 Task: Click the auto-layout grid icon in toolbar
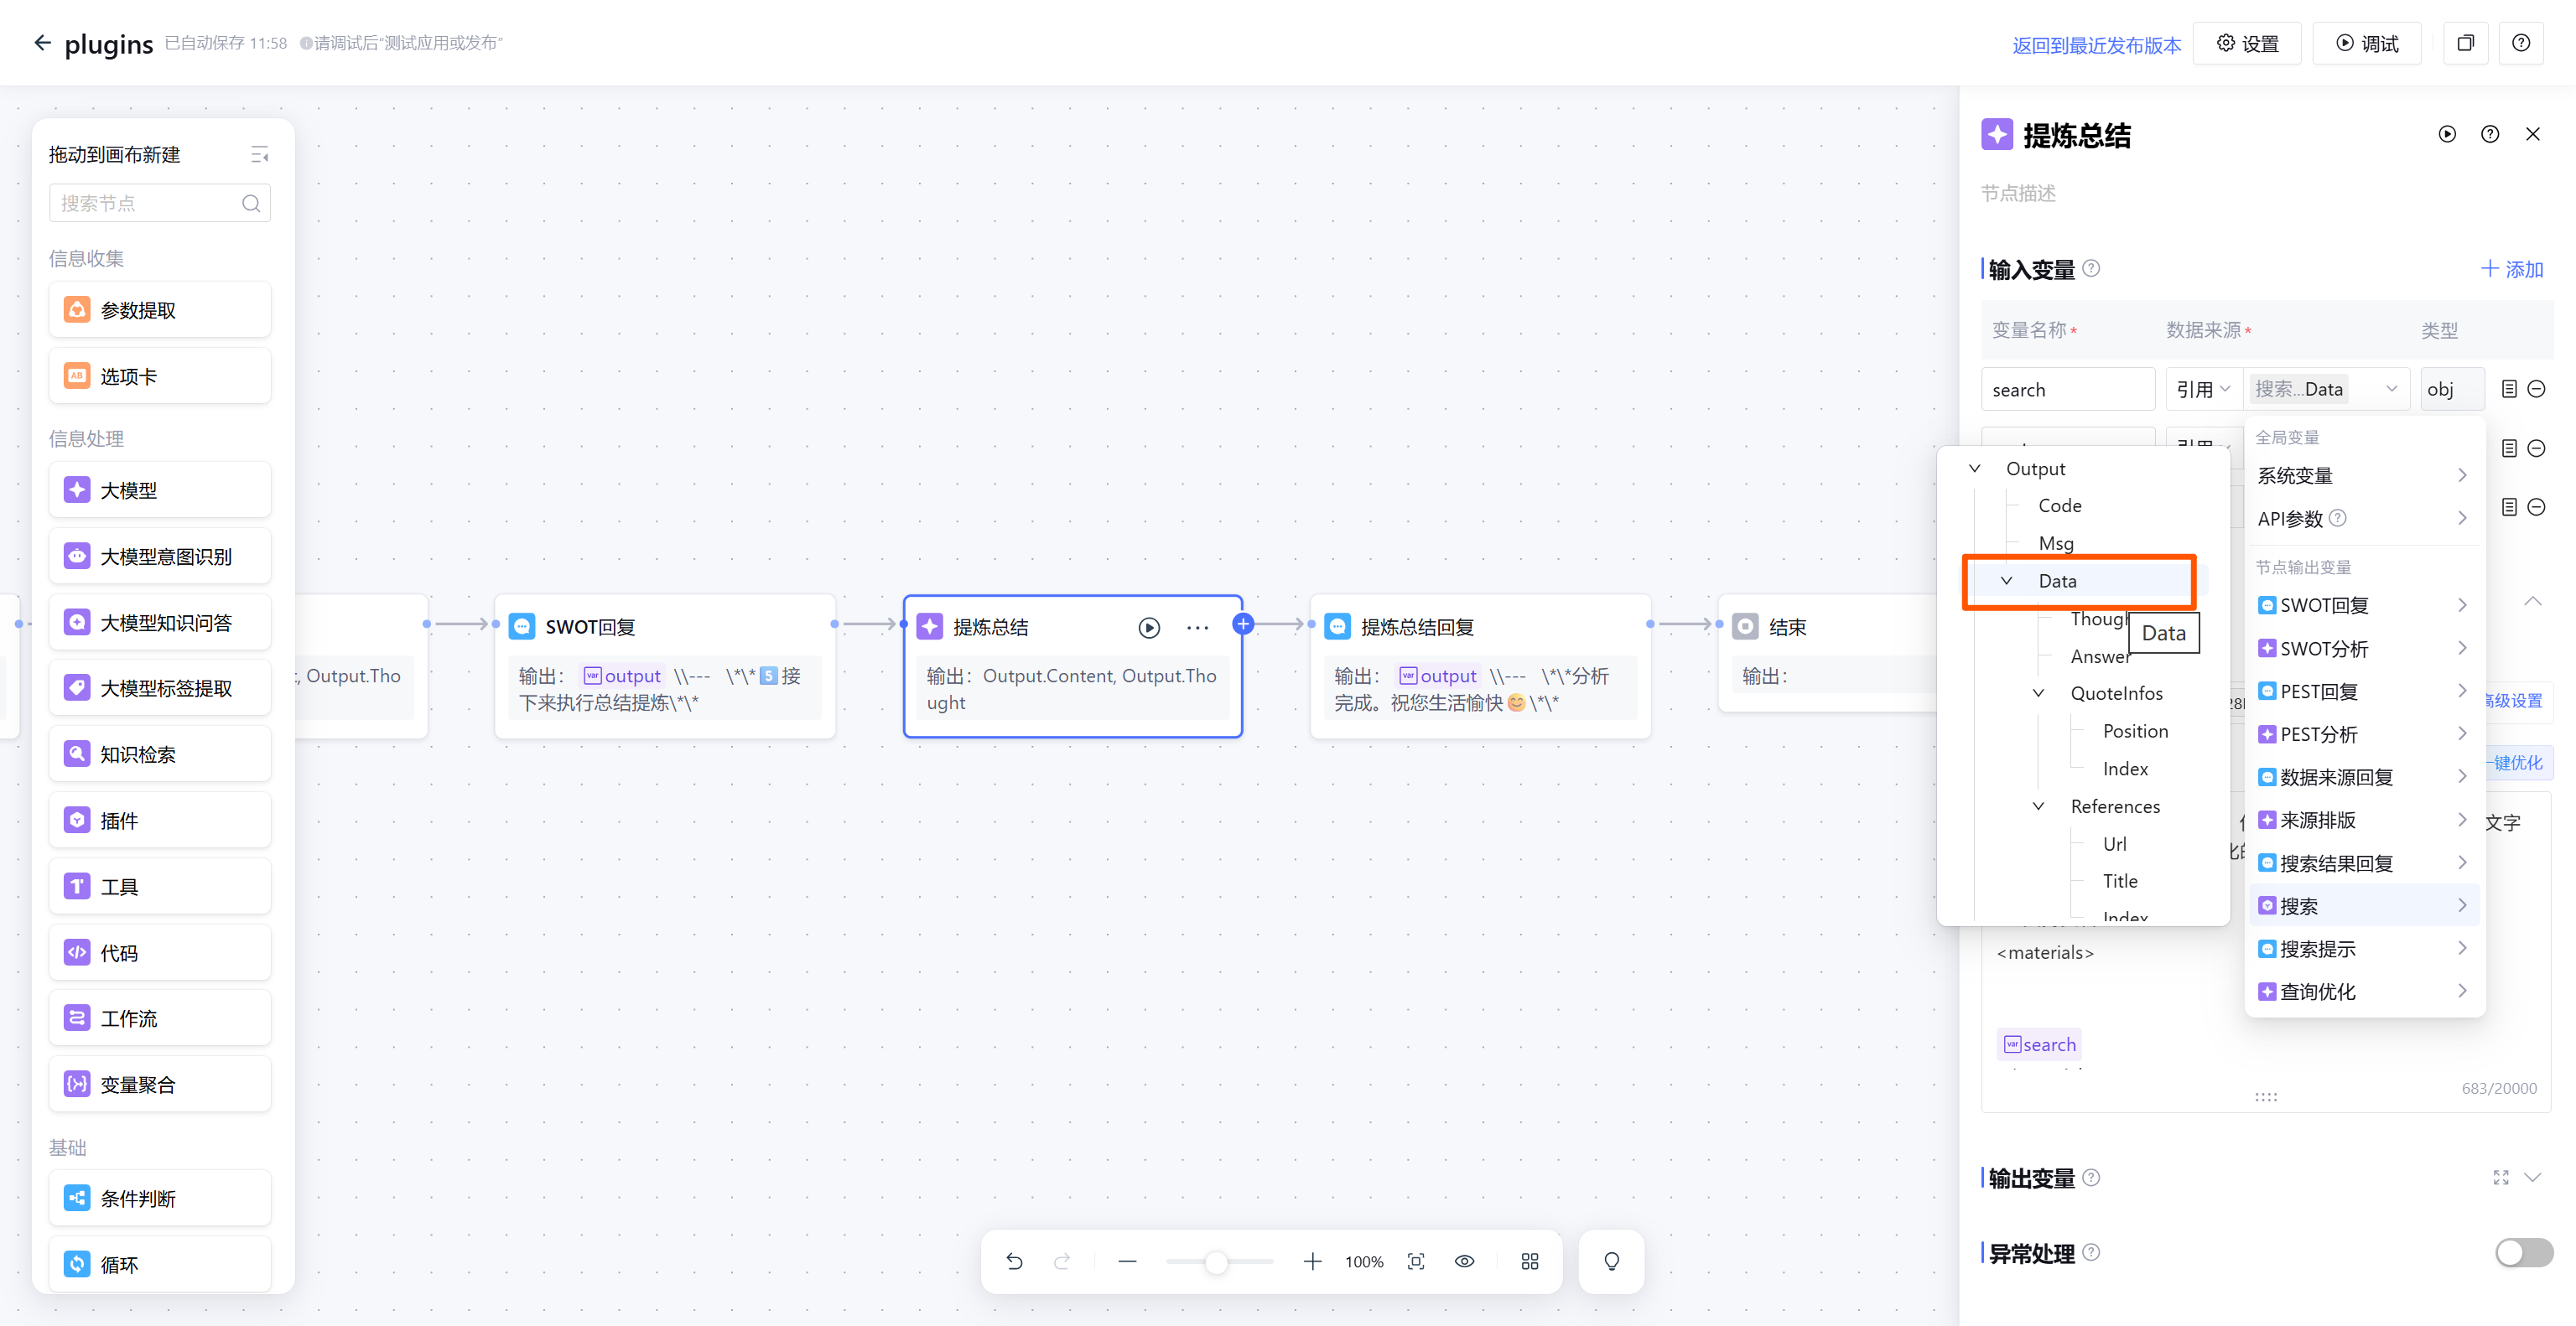pos(1529,1261)
